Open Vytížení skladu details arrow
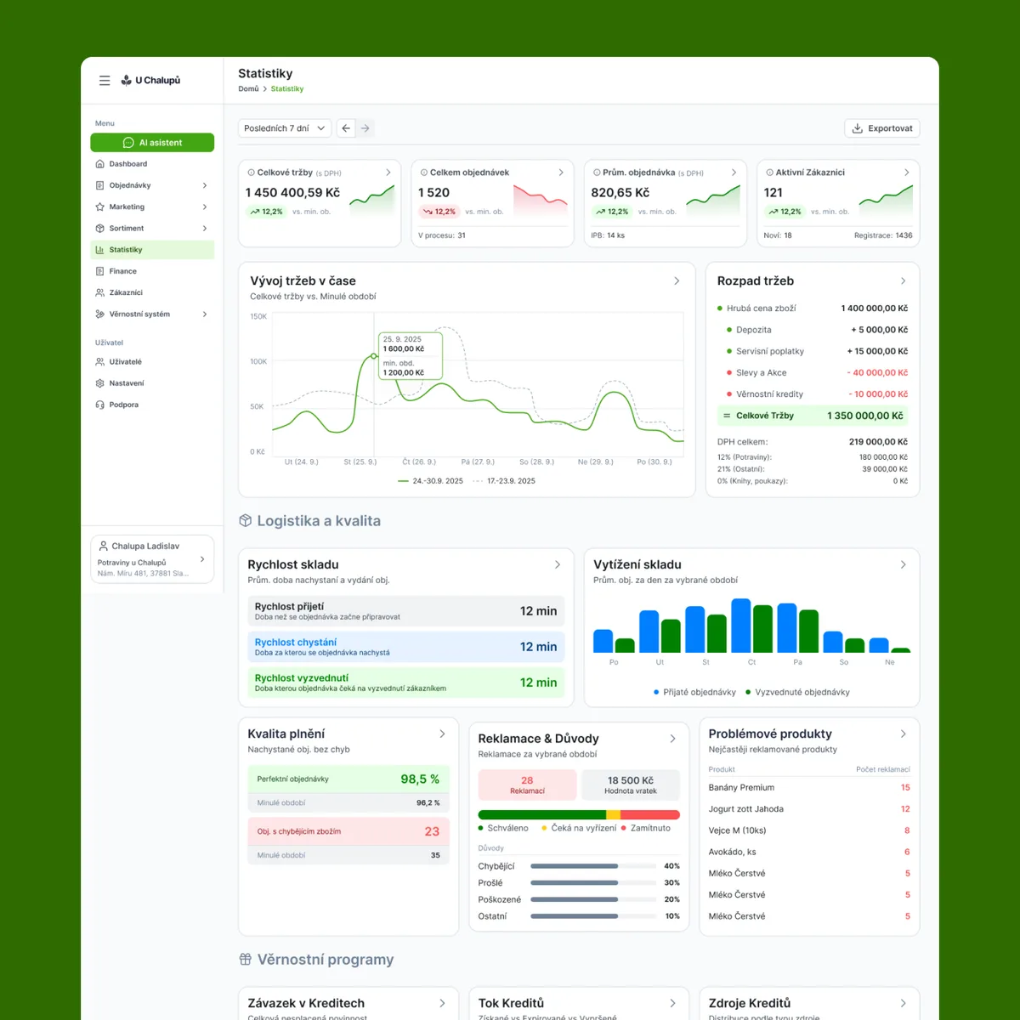1020x1020 pixels. [904, 564]
